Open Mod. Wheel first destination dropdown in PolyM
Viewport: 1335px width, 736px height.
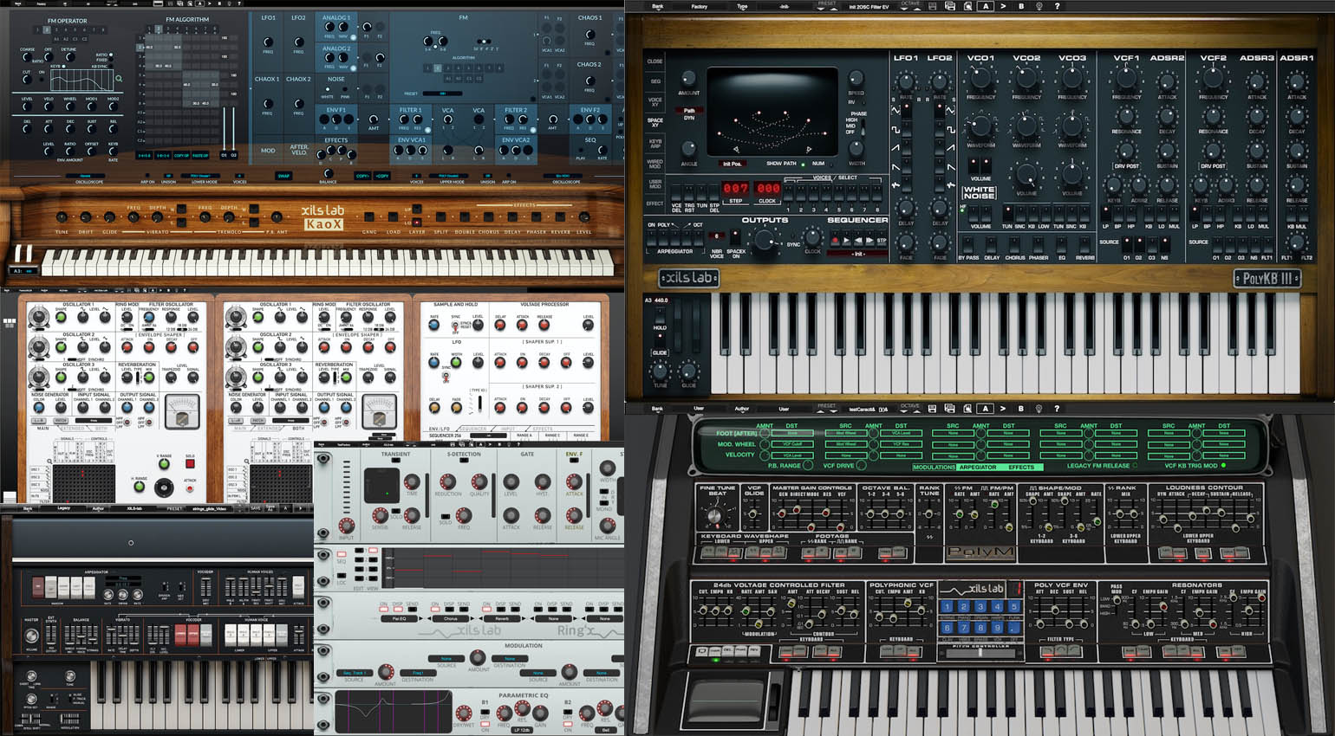point(791,444)
